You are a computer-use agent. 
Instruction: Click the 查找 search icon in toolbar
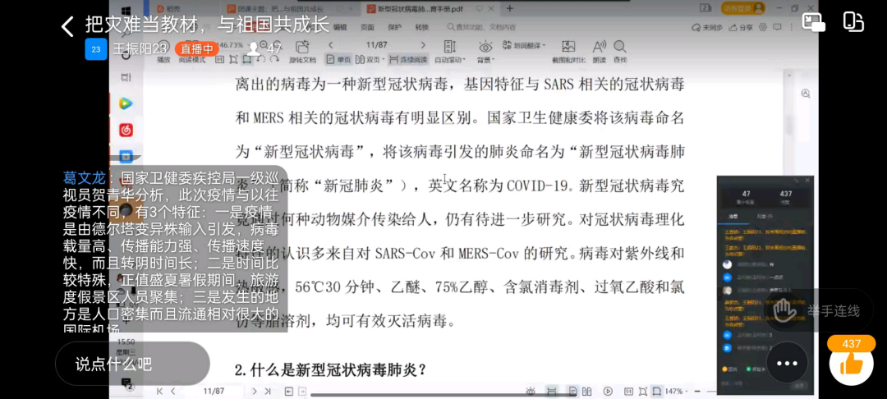coord(620,49)
